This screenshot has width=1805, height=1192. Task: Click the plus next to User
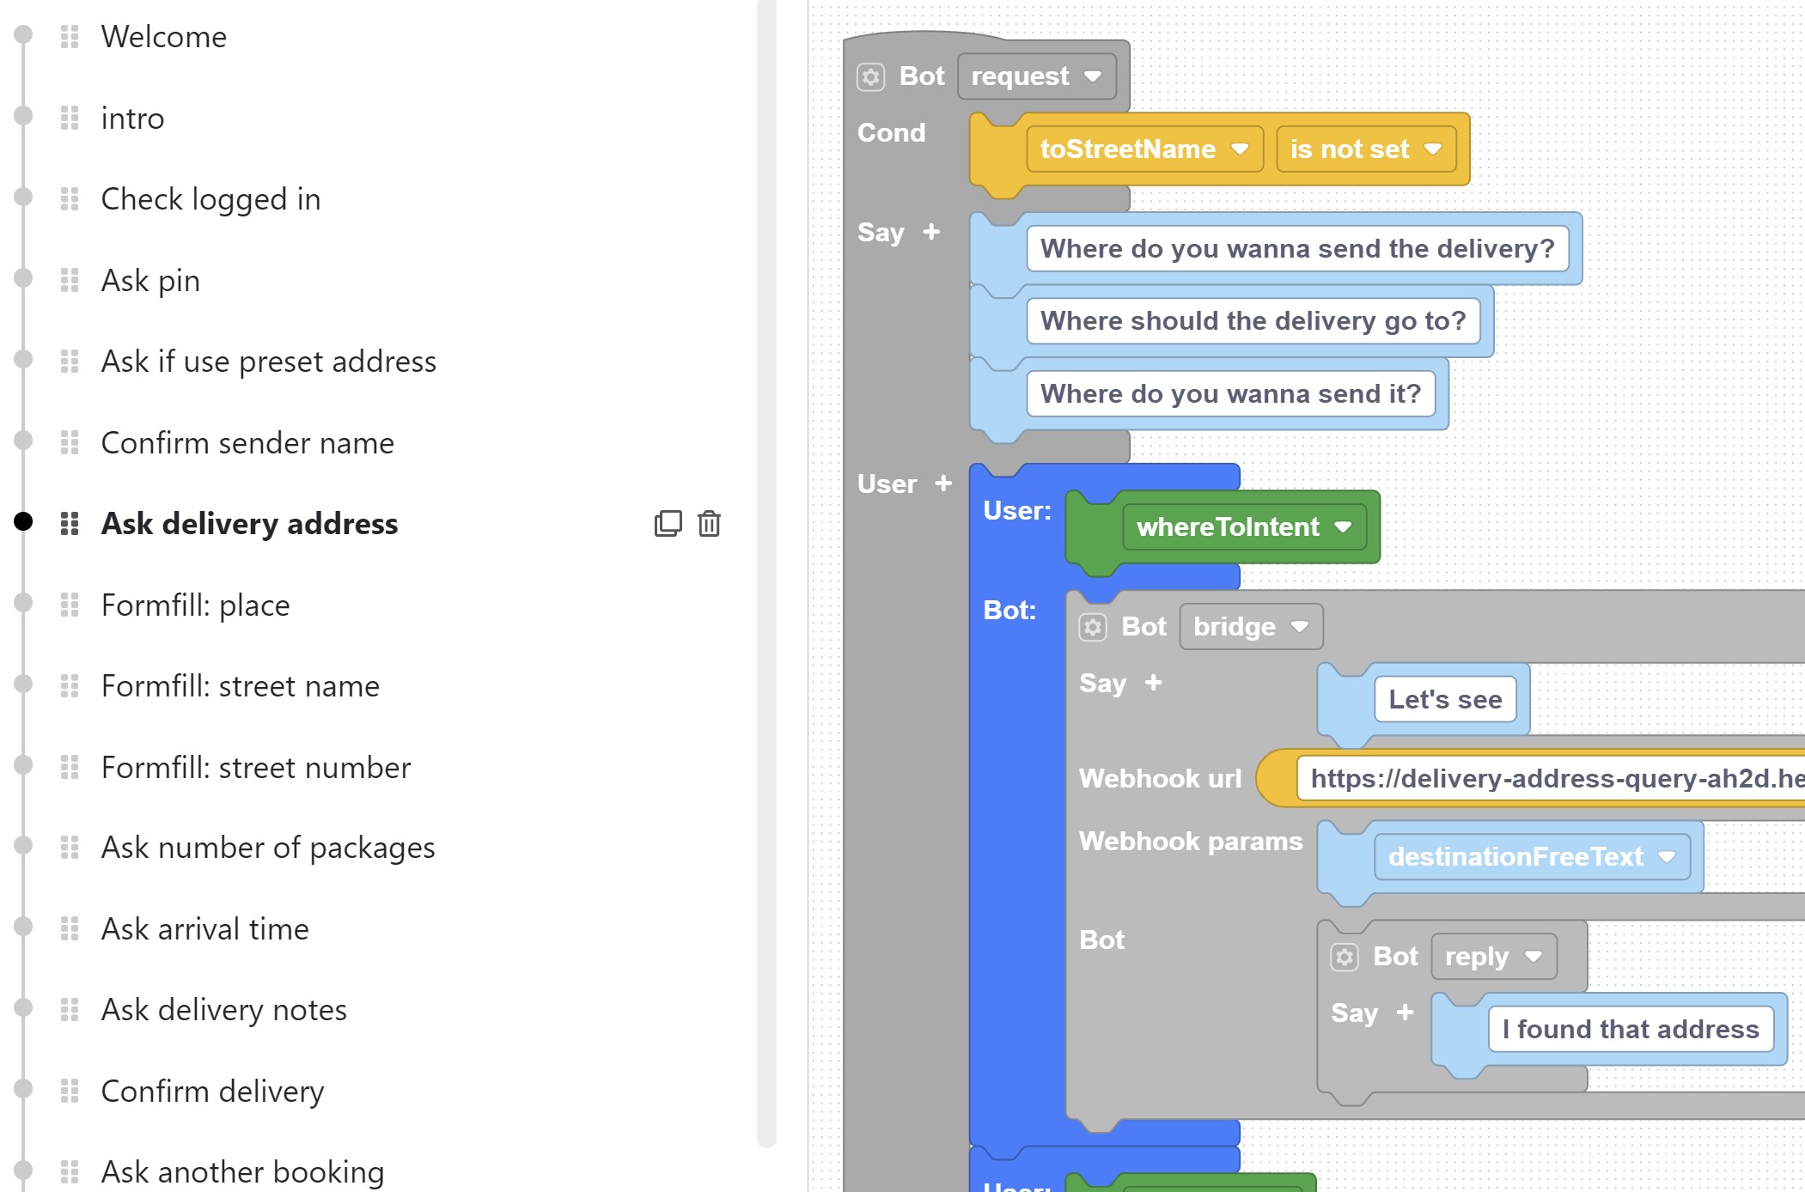(943, 483)
